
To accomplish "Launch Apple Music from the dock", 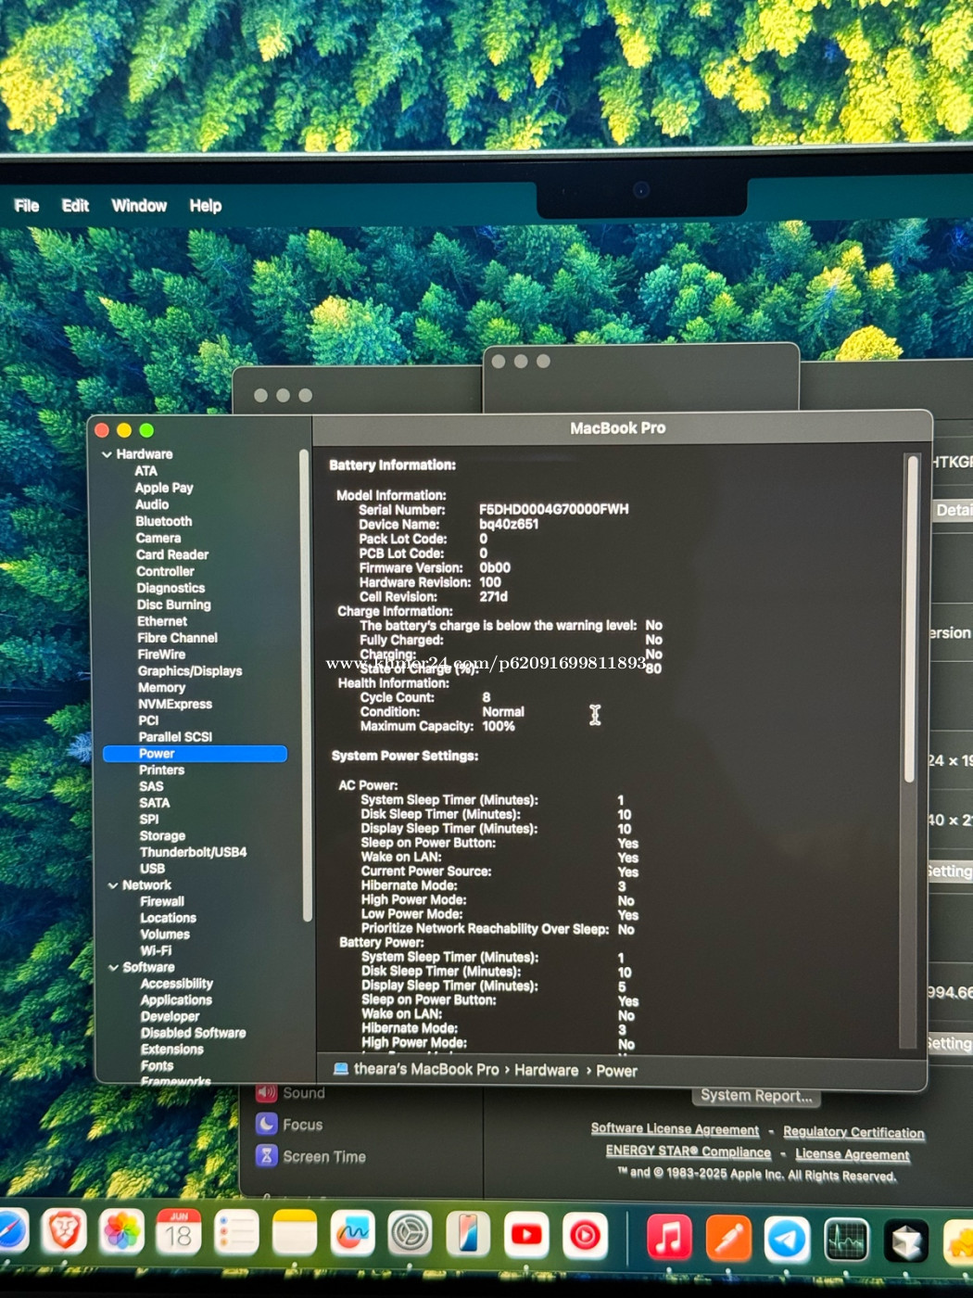I will pyautogui.click(x=669, y=1238).
